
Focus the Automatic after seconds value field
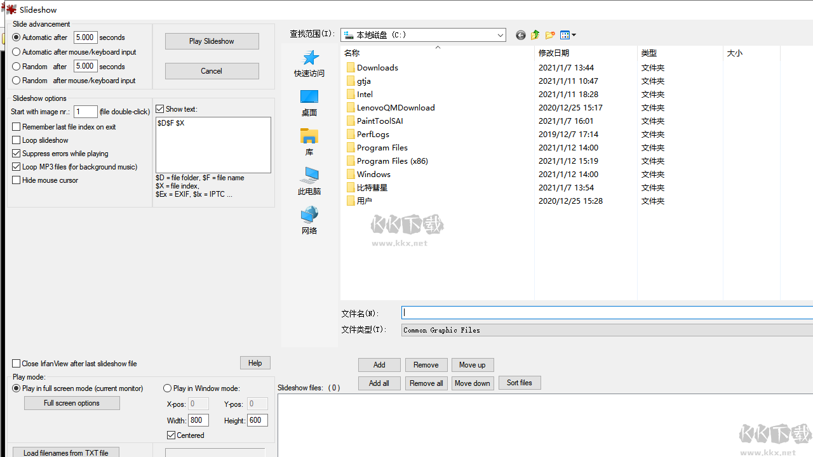85,37
